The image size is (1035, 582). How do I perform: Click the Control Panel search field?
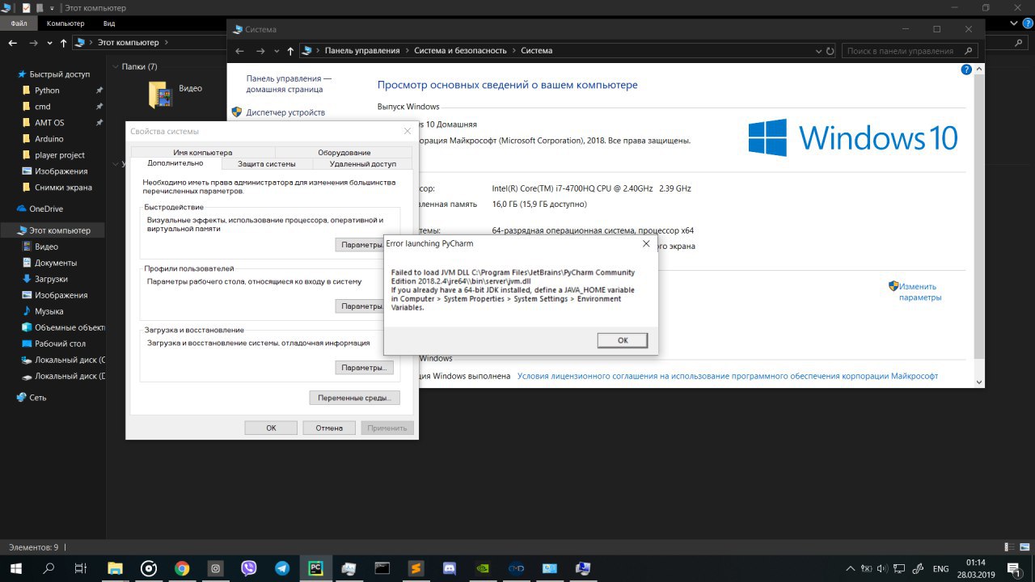pos(900,51)
